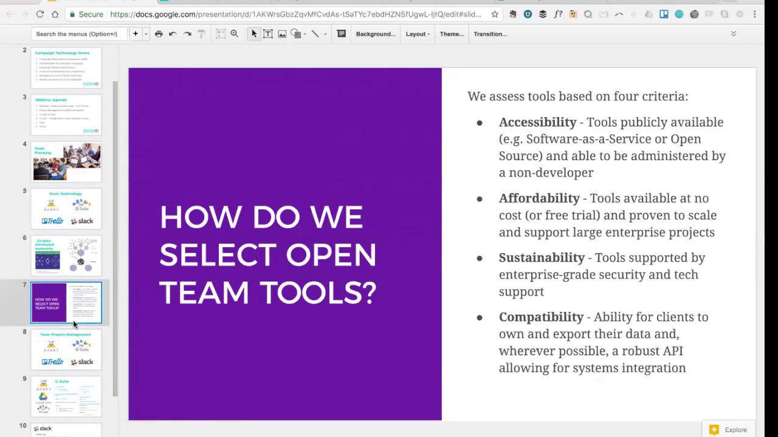Open the Transition... panel
The height and width of the screenshot is (437, 778).
[x=490, y=34]
